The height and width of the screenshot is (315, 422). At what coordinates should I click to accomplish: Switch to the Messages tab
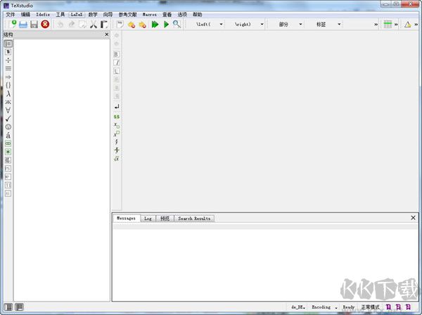pos(126,219)
